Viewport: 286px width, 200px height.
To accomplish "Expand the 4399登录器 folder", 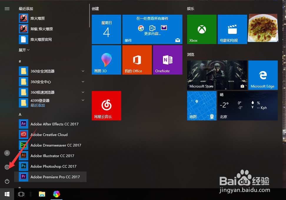I will pos(50,103).
